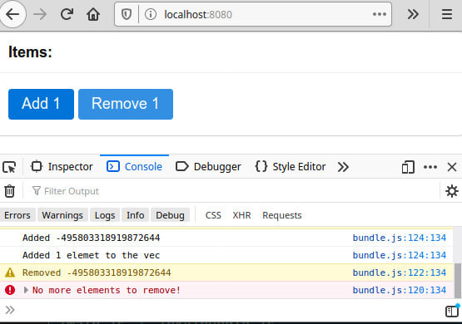
Task: Open bundle.js:124:134 link for Added -495803318919872644
Action: tap(400, 238)
